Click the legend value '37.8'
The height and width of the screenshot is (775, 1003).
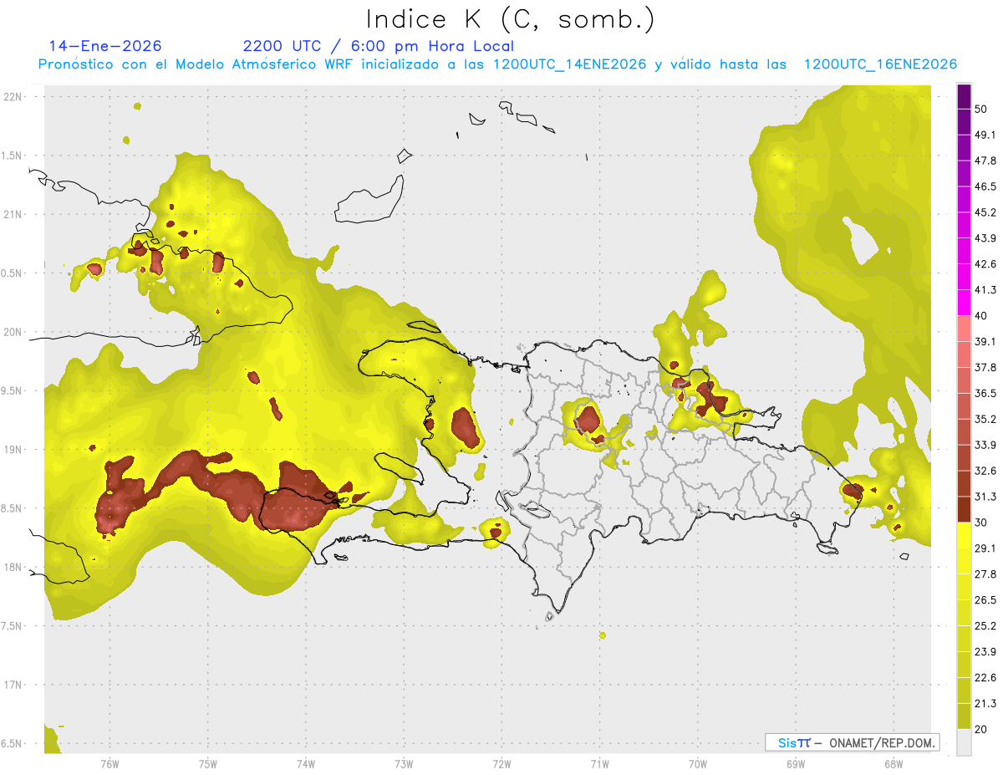pyautogui.click(x=985, y=367)
